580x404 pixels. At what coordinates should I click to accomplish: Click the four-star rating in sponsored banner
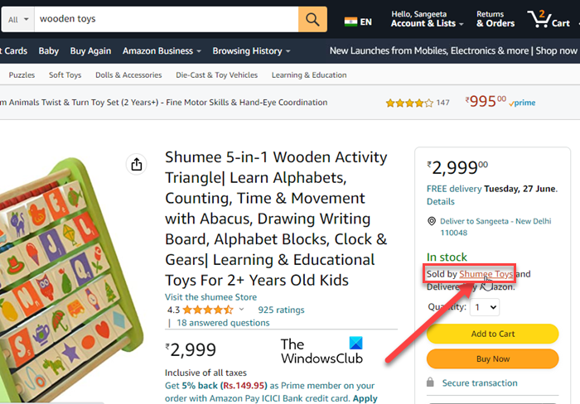(x=408, y=103)
